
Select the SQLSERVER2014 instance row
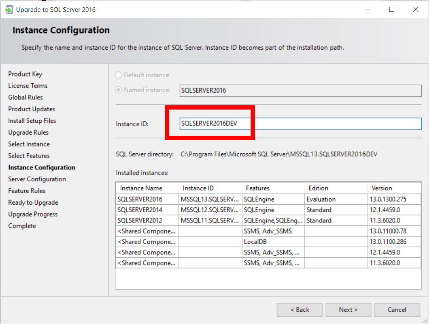coord(147,210)
